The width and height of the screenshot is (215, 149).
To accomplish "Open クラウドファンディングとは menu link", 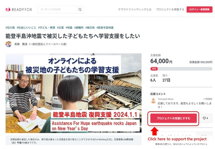I will [x=135, y=9].
